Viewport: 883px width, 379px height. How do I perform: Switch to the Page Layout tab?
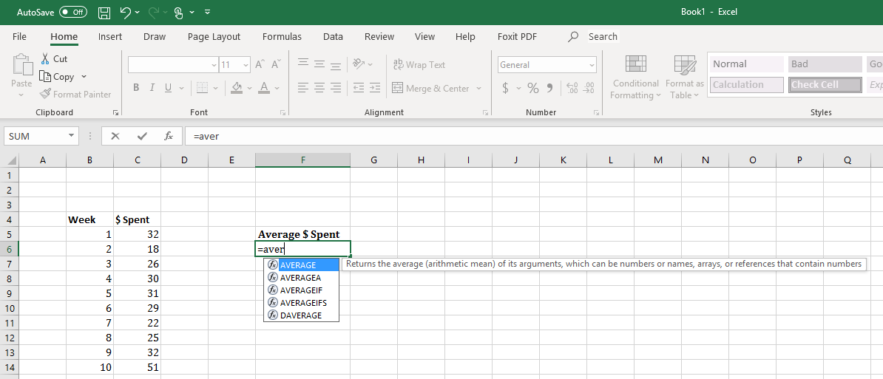click(x=214, y=36)
